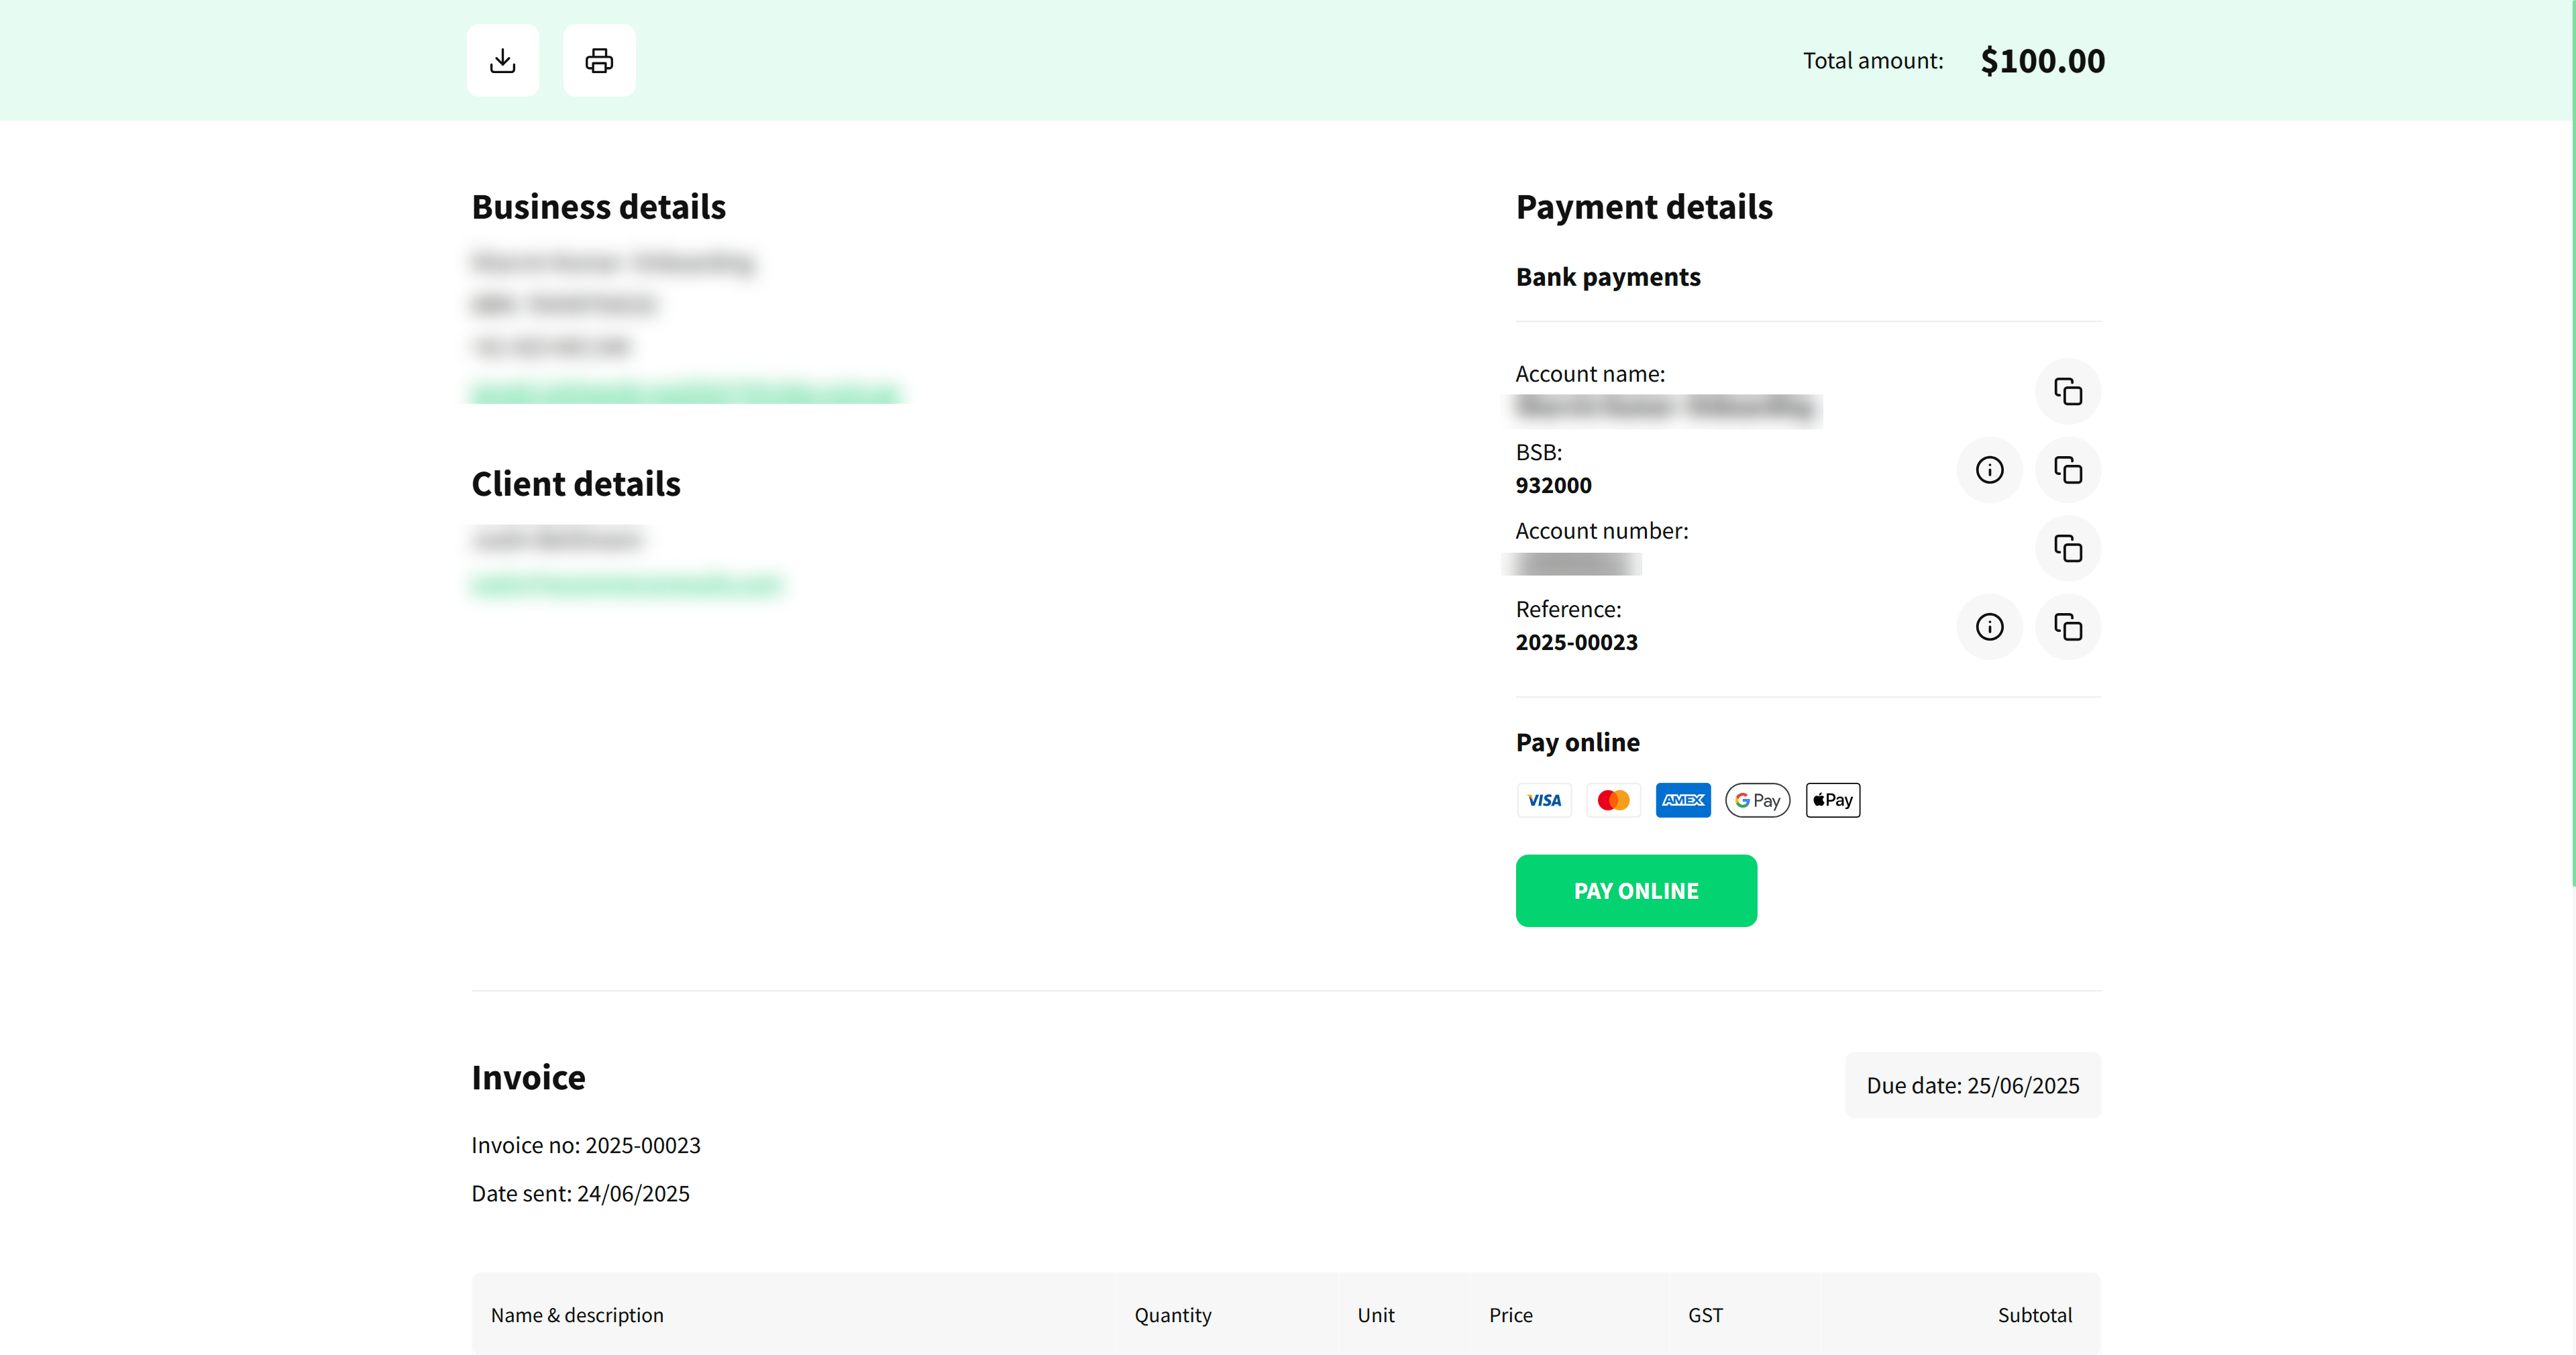Click the PAY ONLINE button
This screenshot has height=1355, width=2576.
click(1636, 891)
